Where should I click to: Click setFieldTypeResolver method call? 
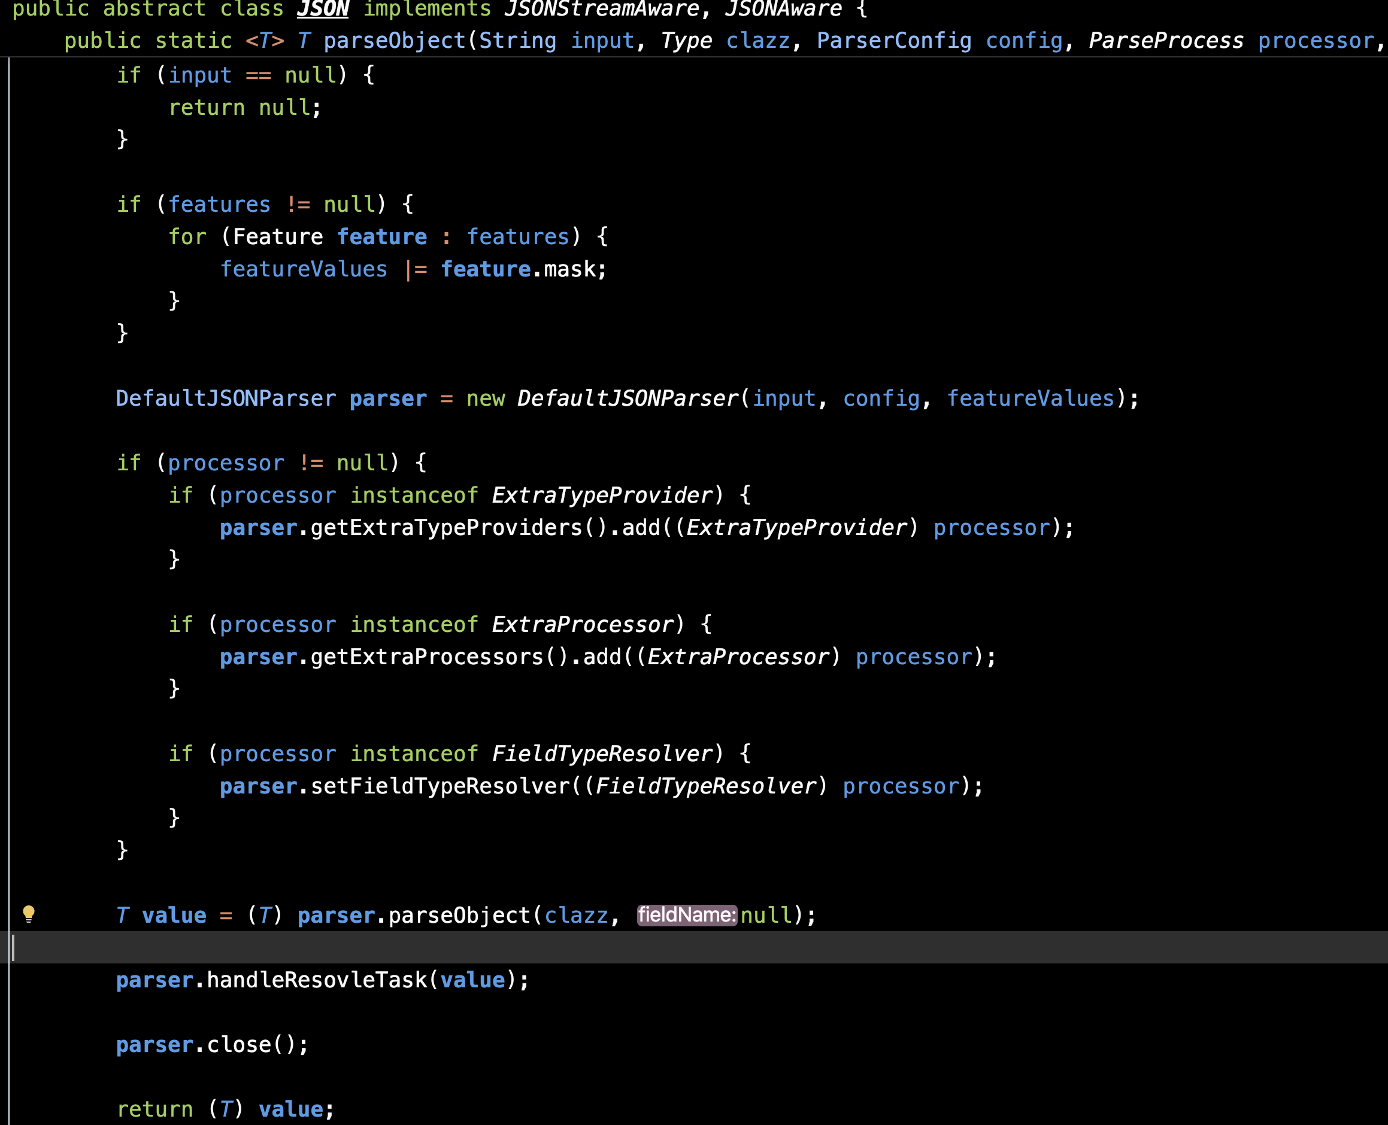[x=440, y=786]
